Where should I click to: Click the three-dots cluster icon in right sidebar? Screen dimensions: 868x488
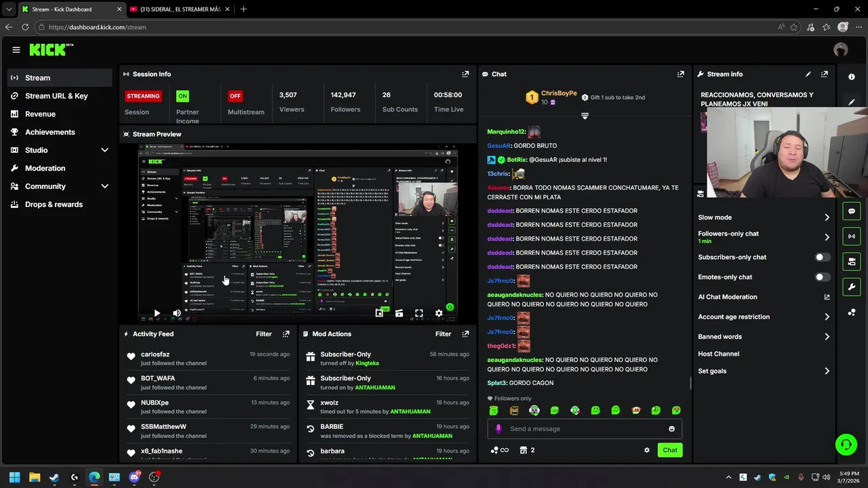coord(852,312)
